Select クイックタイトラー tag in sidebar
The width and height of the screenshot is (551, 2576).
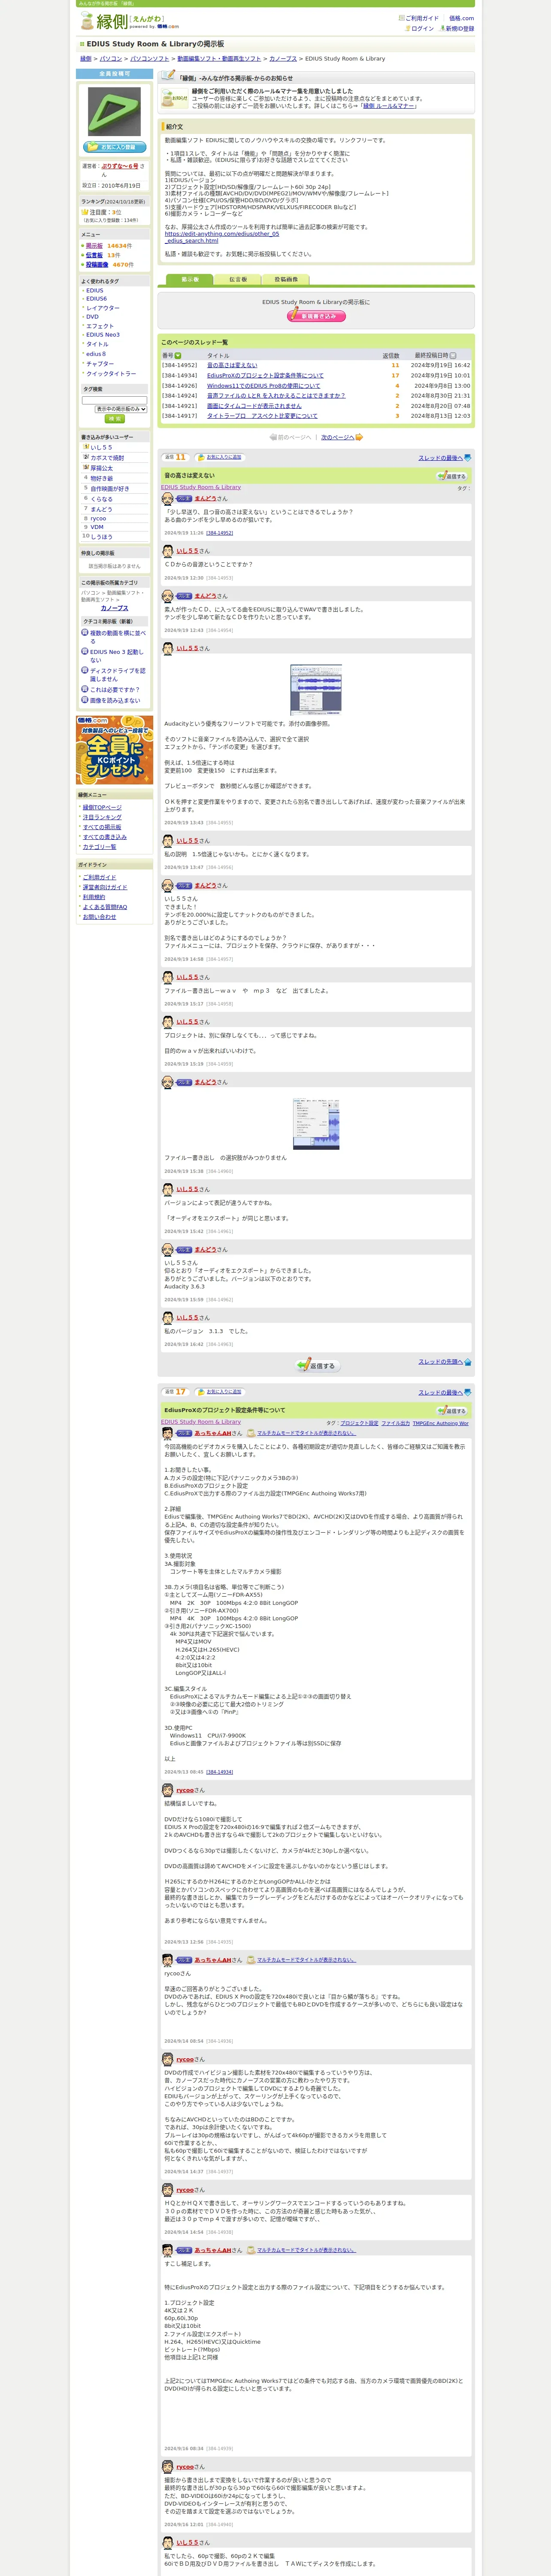(x=111, y=374)
